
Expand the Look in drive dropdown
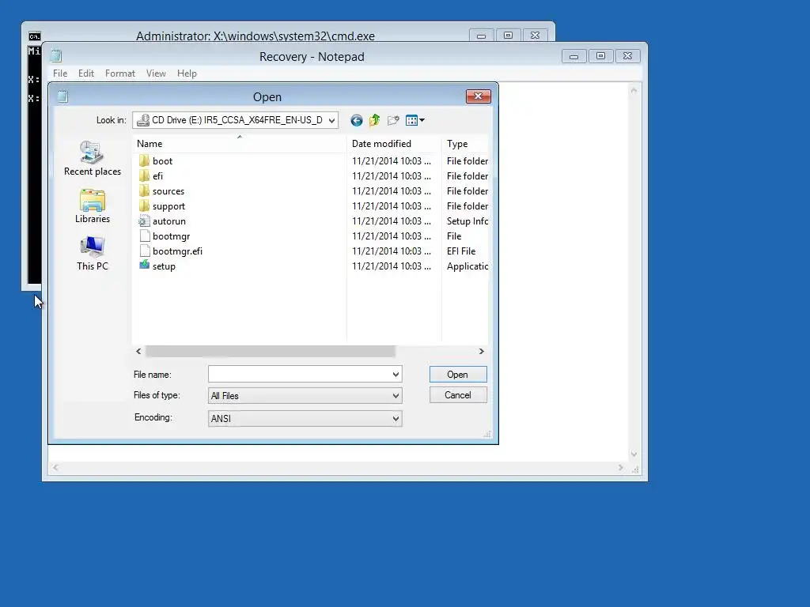point(331,120)
